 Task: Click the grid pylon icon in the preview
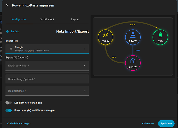(133, 35)
